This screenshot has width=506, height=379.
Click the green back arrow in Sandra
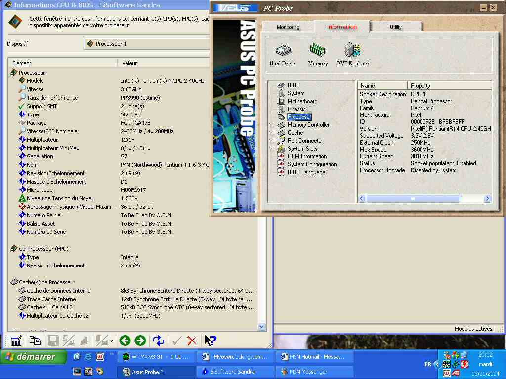coord(125,341)
